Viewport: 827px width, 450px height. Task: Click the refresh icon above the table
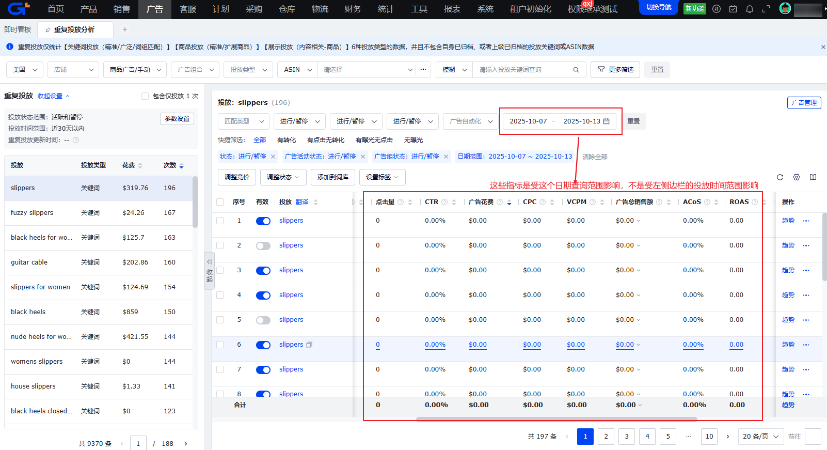click(x=780, y=177)
